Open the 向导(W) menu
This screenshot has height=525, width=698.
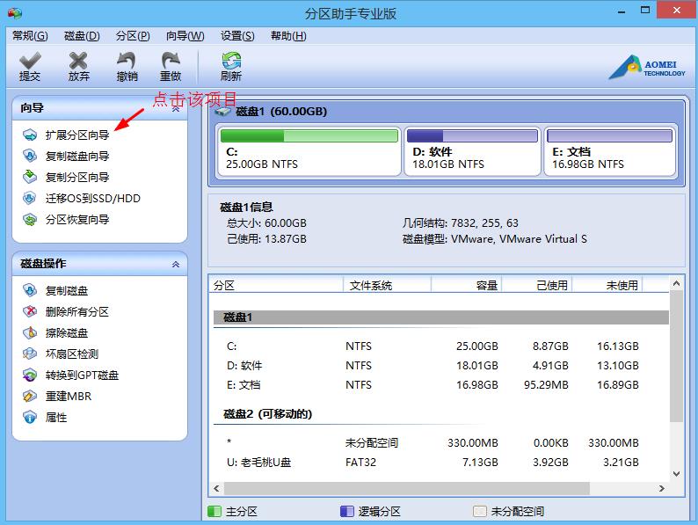coord(185,36)
